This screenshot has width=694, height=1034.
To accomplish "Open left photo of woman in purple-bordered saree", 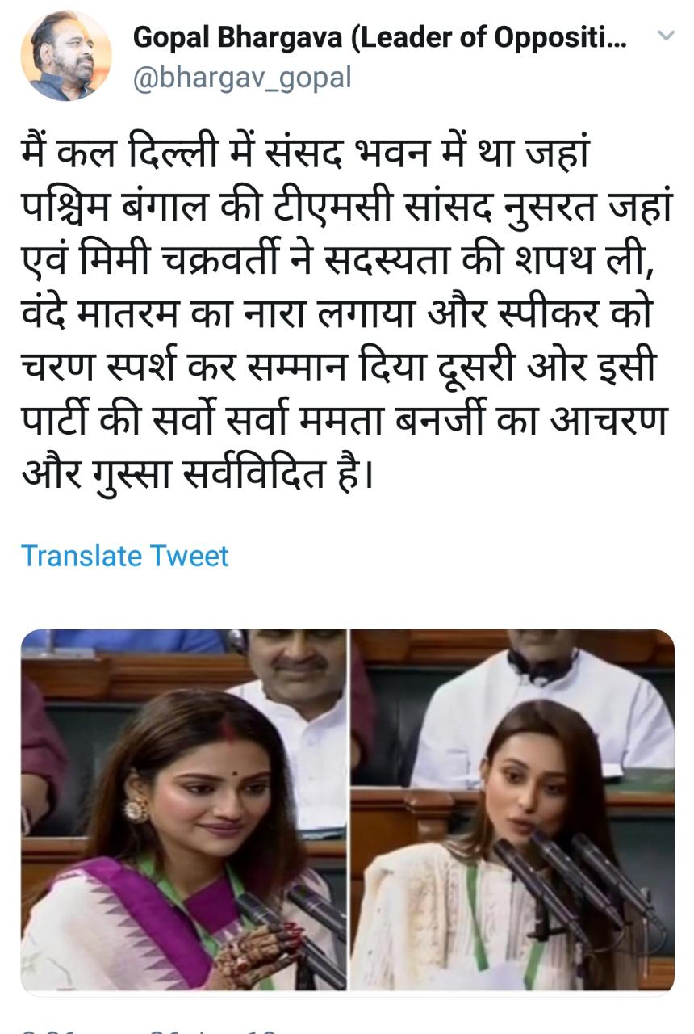I will (x=184, y=810).
